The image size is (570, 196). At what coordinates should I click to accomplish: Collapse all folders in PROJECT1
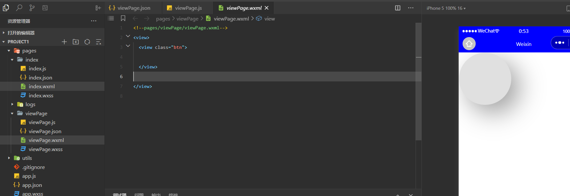tap(98, 42)
